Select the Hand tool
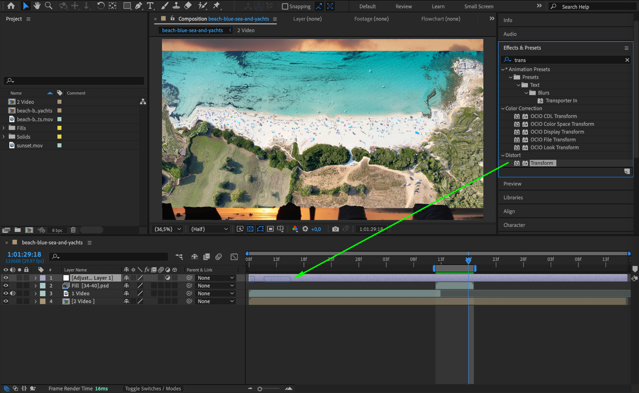This screenshot has height=393, width=639. coord(37,6)
